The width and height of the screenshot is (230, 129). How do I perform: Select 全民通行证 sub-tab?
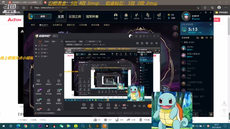tap(57, 25)
